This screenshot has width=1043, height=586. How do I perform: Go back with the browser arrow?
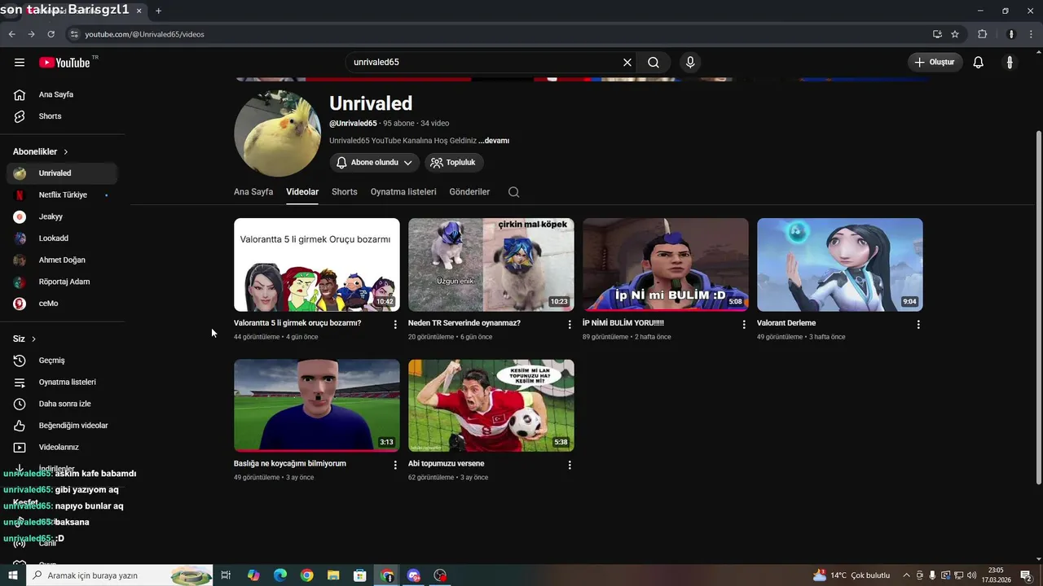tap(11, 34)
